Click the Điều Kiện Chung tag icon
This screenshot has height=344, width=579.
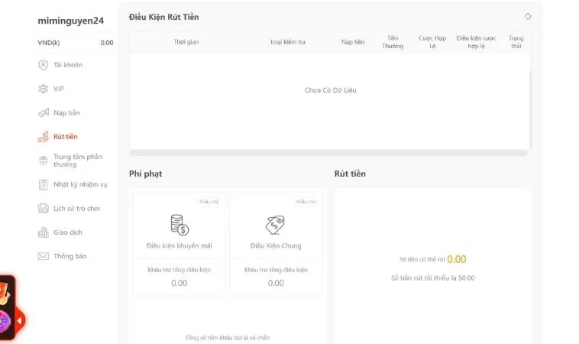click(x=276, y=225)
